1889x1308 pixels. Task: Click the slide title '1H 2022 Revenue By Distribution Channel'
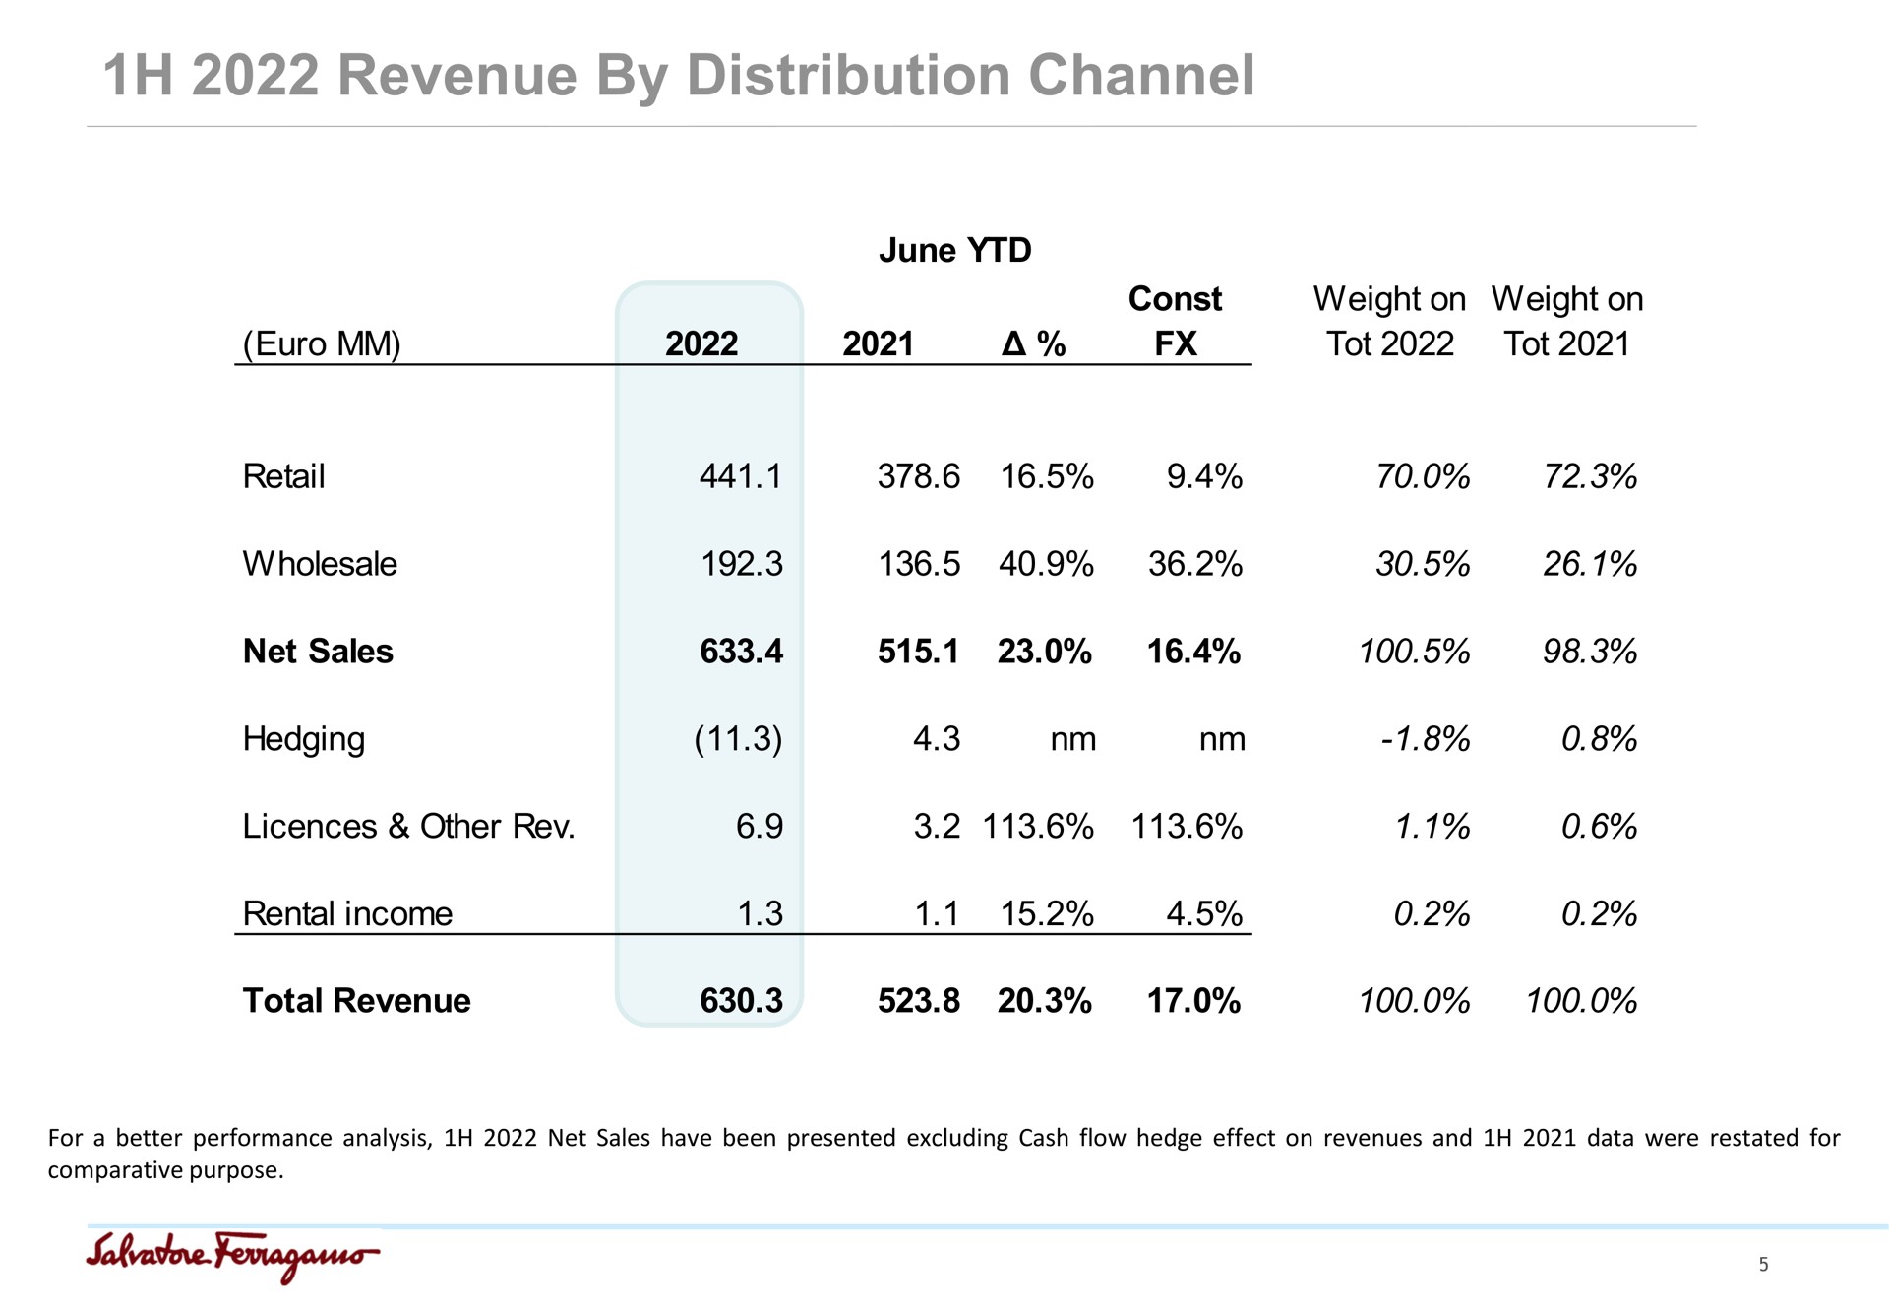[x=679, y=76]
